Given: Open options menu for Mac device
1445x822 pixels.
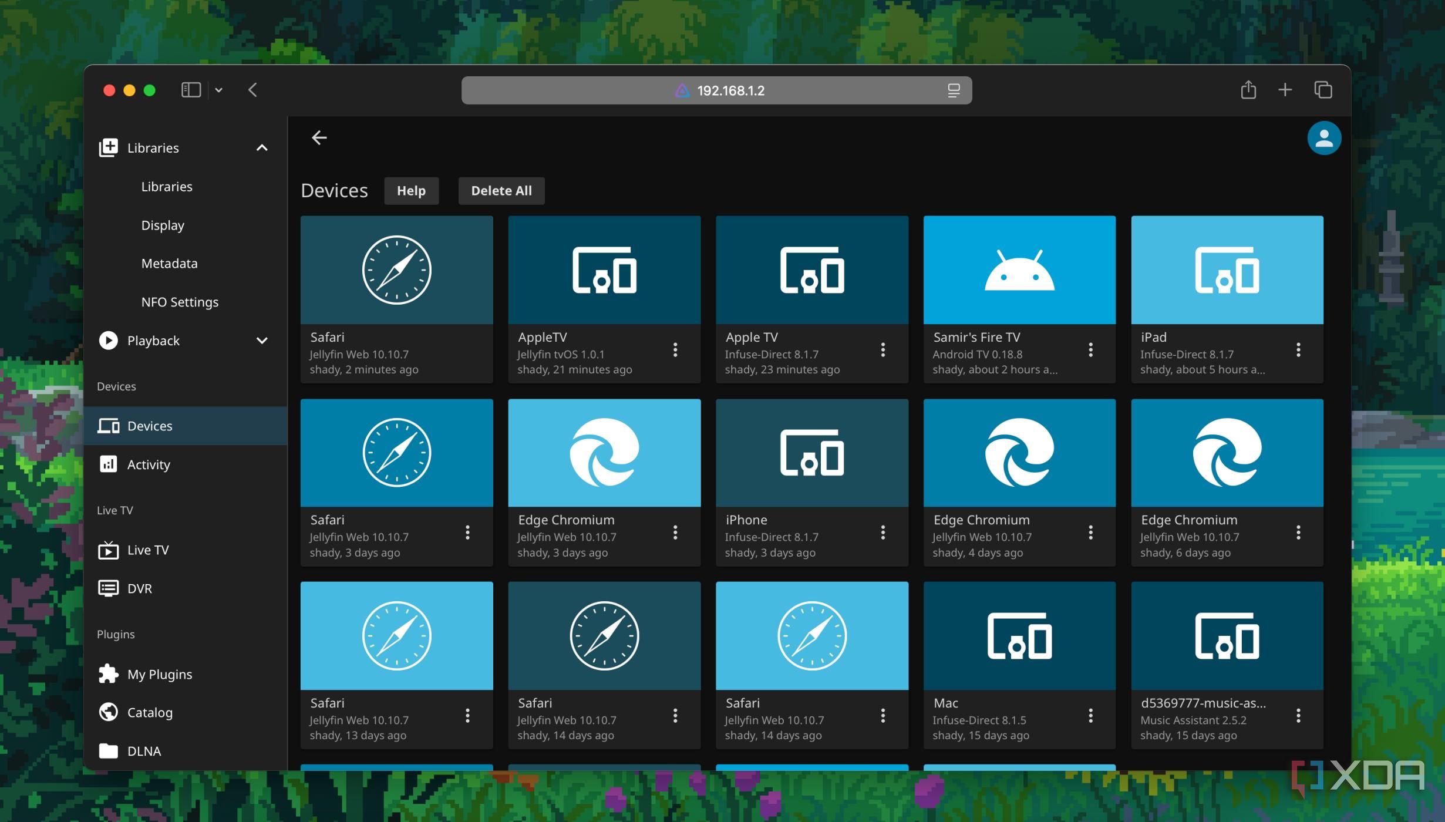Looking at the screenshot, I should (x=1090, y=716).
